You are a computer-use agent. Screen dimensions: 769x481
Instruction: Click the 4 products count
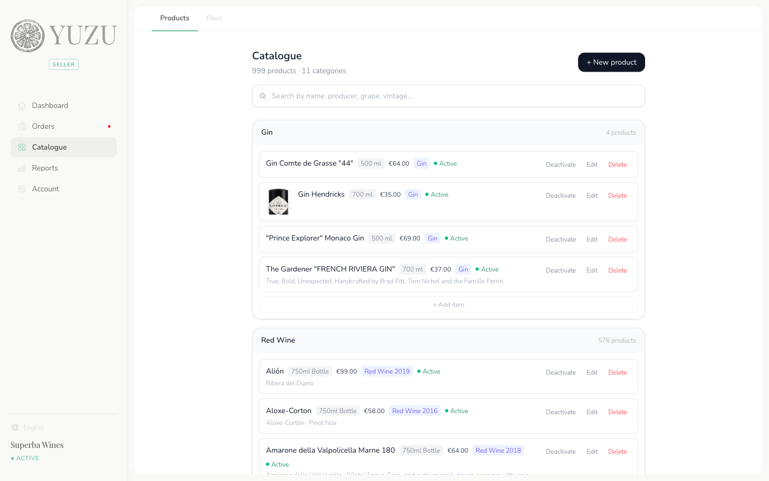coord(621,133)
